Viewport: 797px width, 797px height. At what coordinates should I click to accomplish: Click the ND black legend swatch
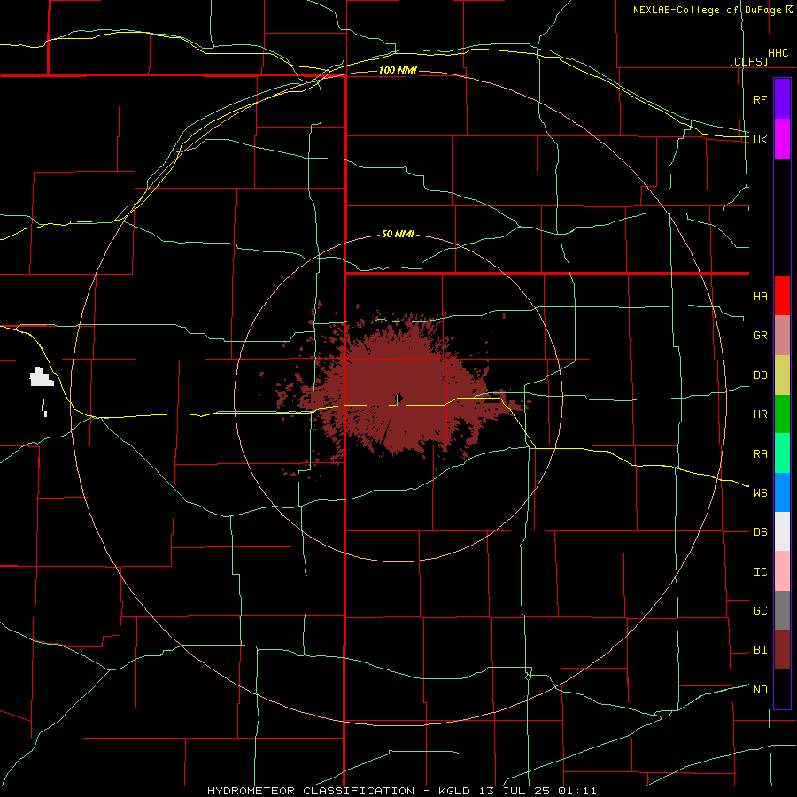782,689
